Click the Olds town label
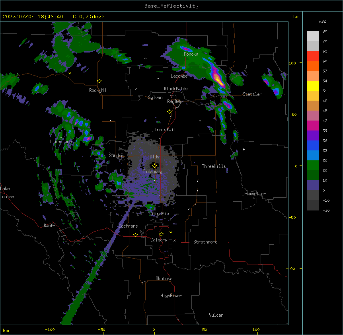Viewport: 343px width, 335px height. pyautogui.click(x=154, y=157)
